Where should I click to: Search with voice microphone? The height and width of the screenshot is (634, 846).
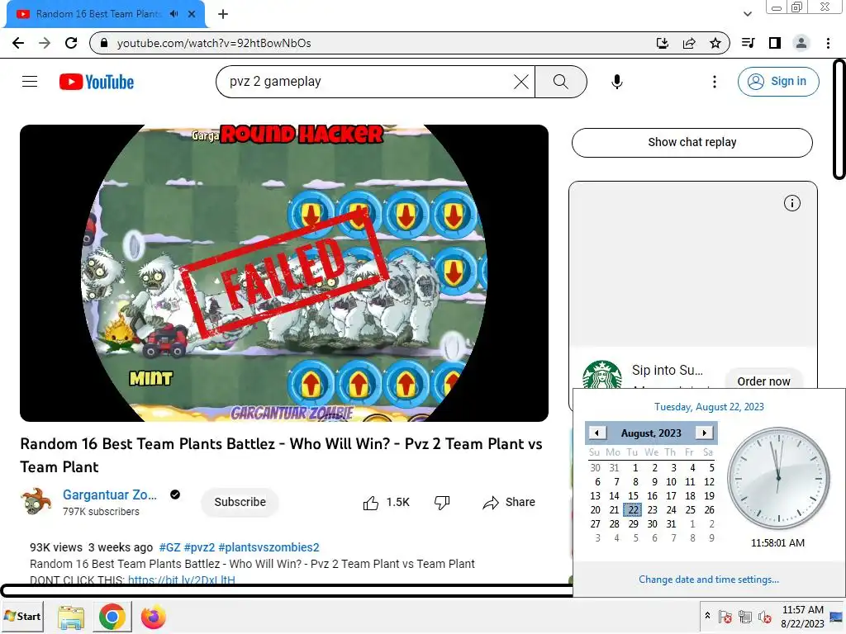[617, 82]
